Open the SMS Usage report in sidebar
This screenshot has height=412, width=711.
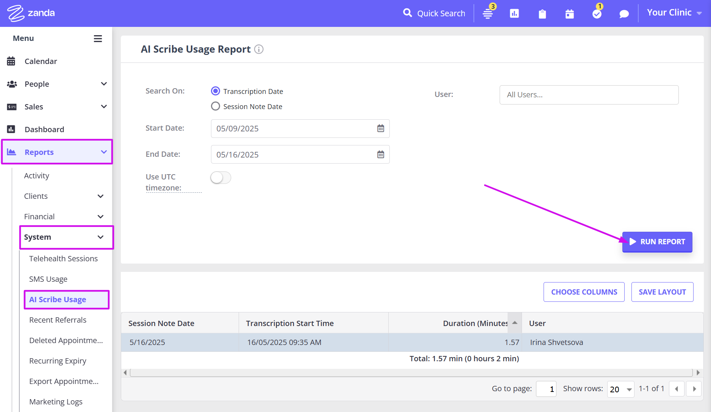click(48, 279)
